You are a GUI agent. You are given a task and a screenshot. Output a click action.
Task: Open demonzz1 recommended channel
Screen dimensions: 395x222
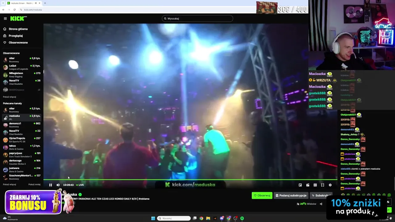pyautogui.click(x=22, y=125)
